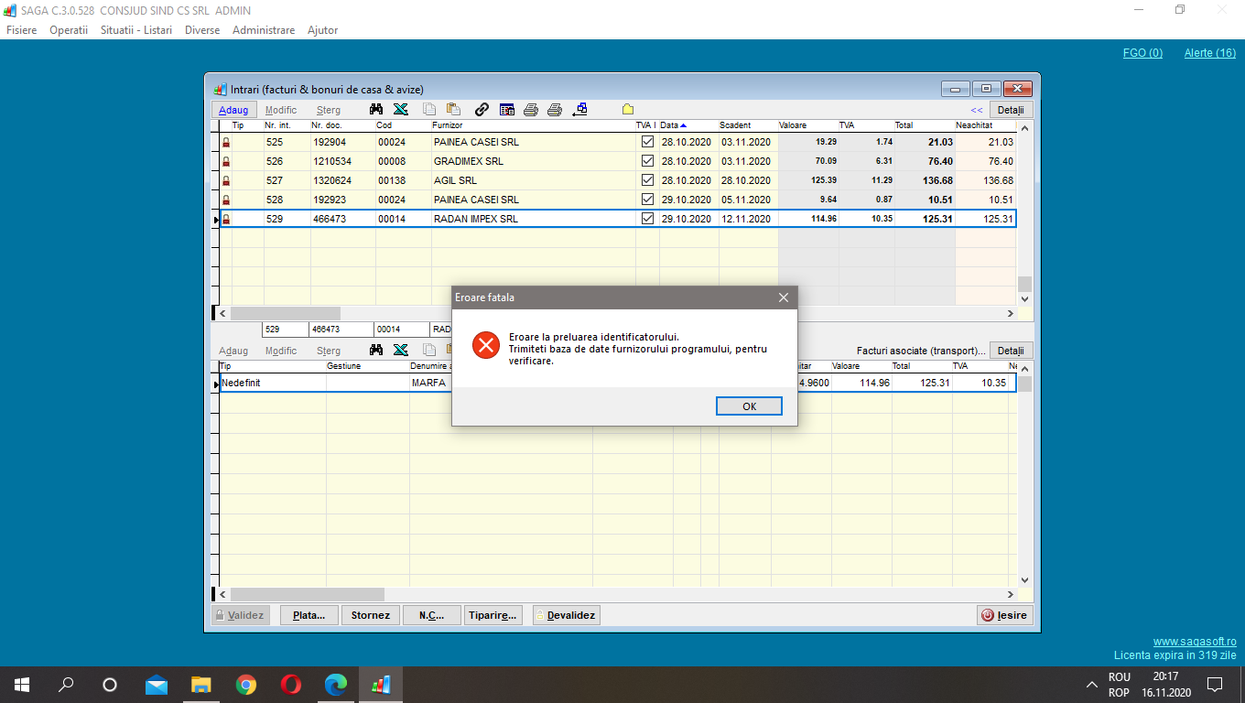
Task: Click top Detalii button
Action: [1011, 110]
